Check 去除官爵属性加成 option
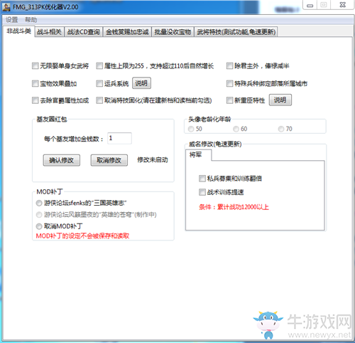The width and height of the screenshot is (355, 343). click(35, 100)
